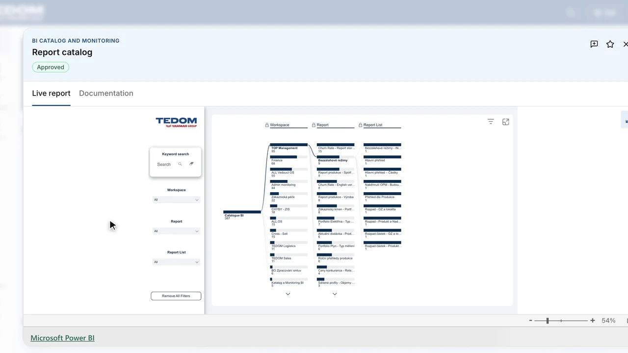628x353 pixels.
Task: Select the Finance workspace node
Action: [x=288, y=160]
